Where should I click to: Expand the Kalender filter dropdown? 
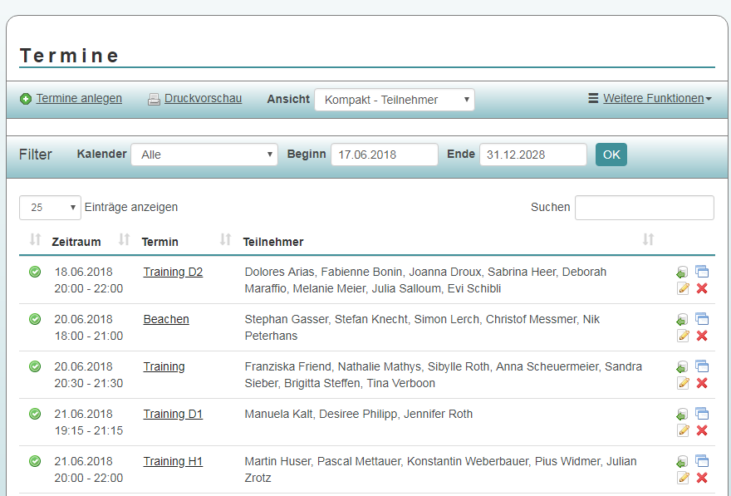pyautogui.click(x=204, y=155)
